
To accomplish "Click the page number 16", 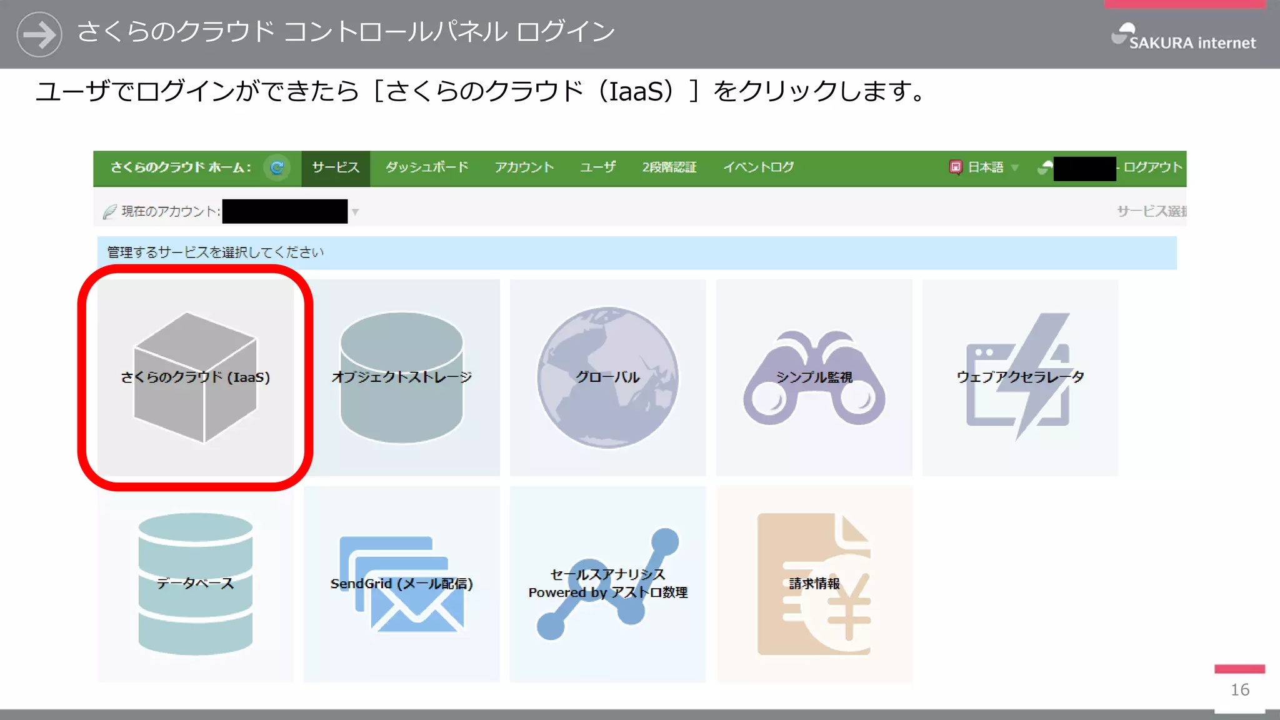I will [x=1240, y=690].
